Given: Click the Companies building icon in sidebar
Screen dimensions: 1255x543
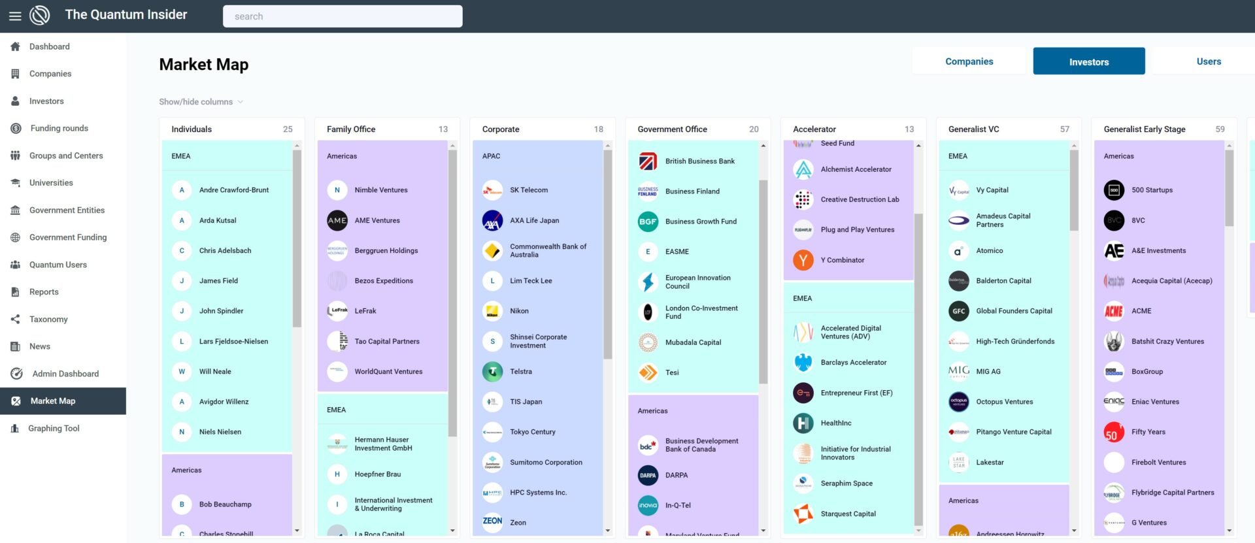Looking at the screenshot, I should click(15, 74).
